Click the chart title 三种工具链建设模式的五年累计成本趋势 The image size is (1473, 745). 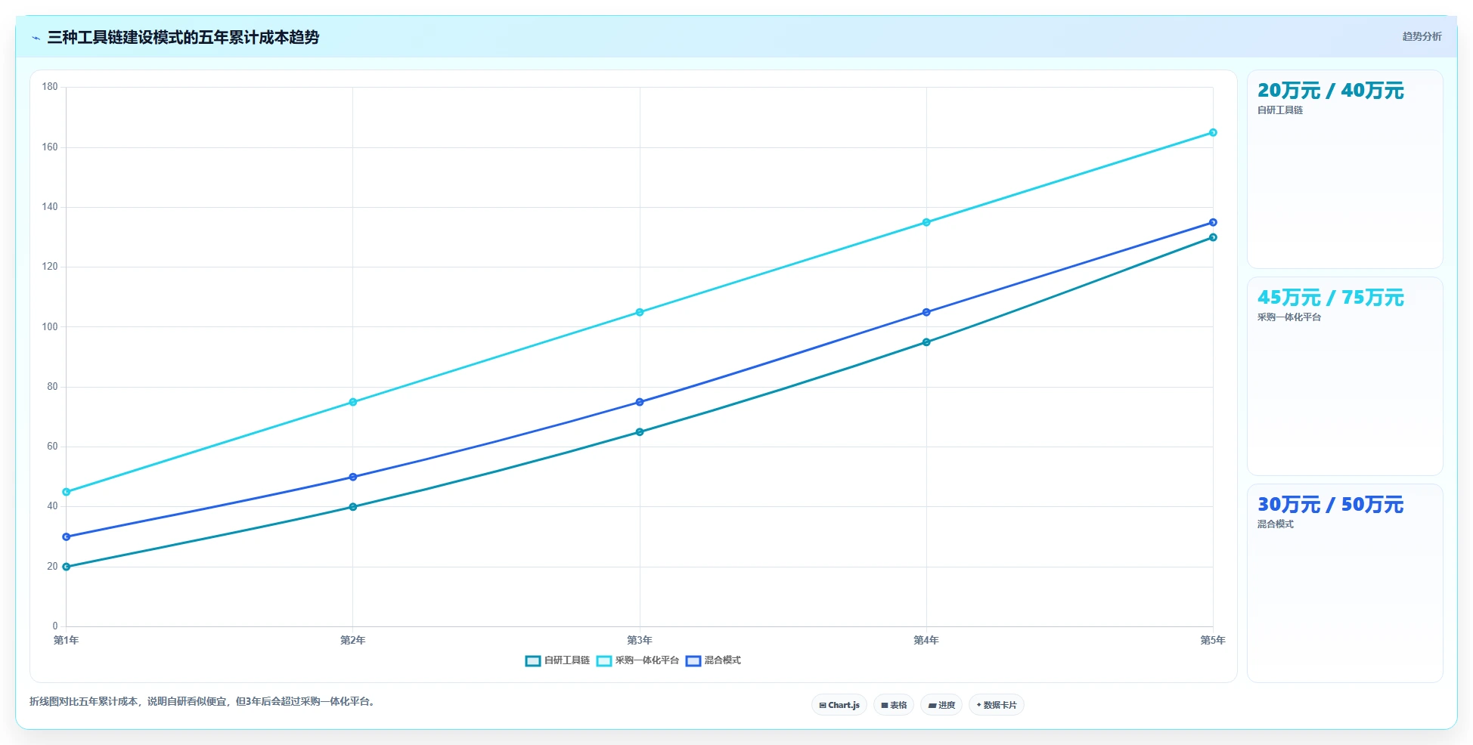(183, 37)
